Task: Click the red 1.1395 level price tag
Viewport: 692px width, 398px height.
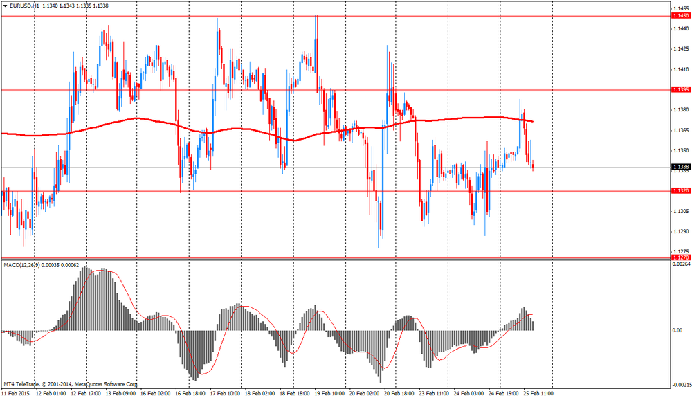Action: coord(680,89)
